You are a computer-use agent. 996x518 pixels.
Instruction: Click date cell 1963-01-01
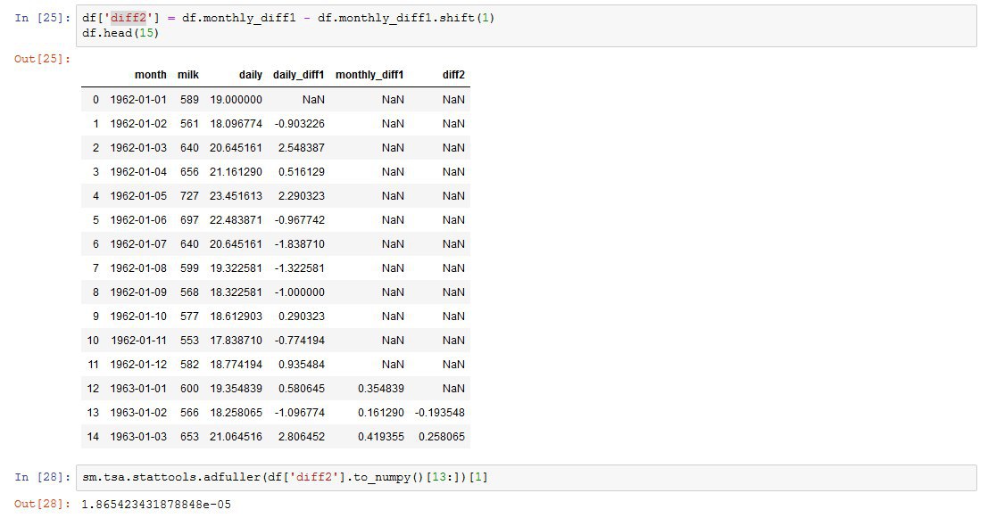pyautogui.click(x=138, y=389)
